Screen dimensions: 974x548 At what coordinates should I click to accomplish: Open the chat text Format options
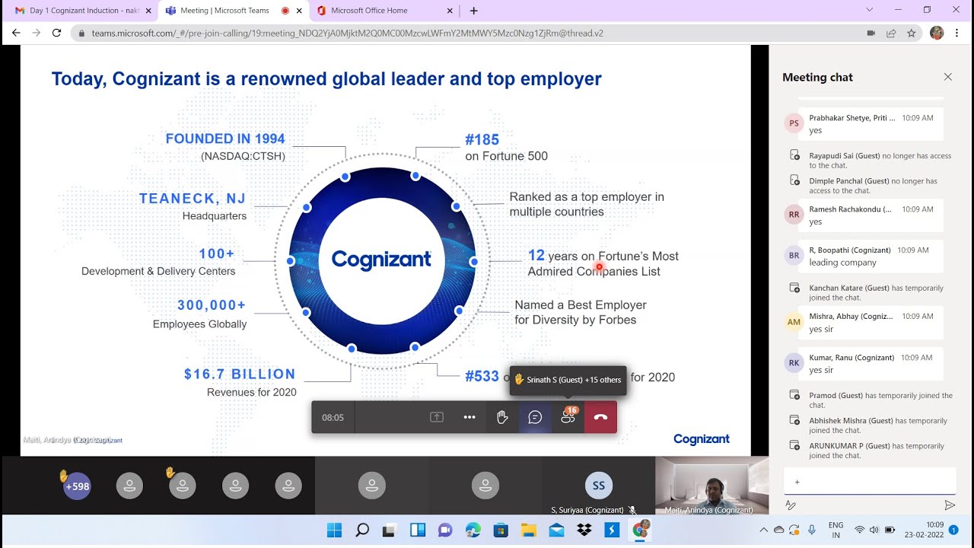tap(791, 505)
